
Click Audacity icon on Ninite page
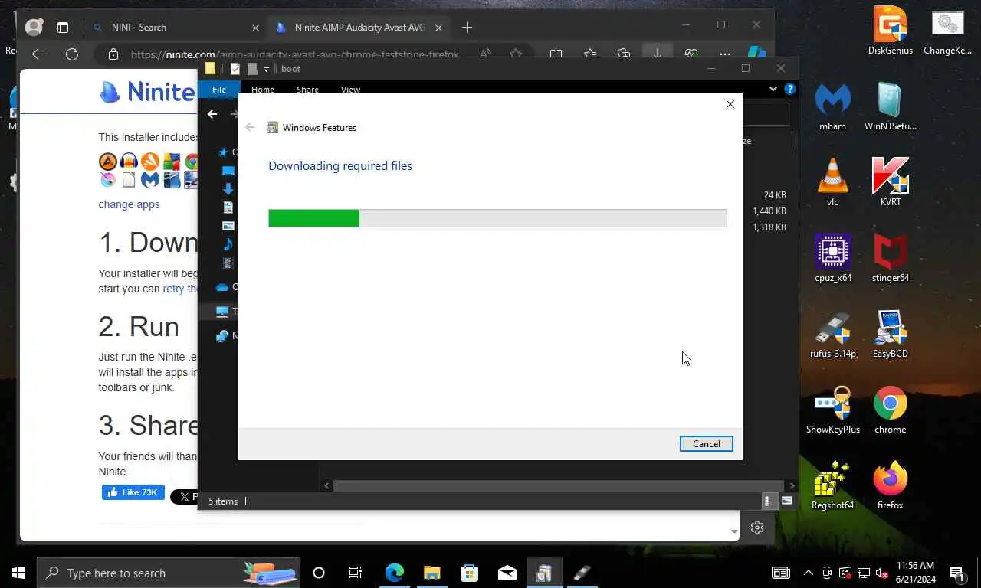(x=129, y=162)
